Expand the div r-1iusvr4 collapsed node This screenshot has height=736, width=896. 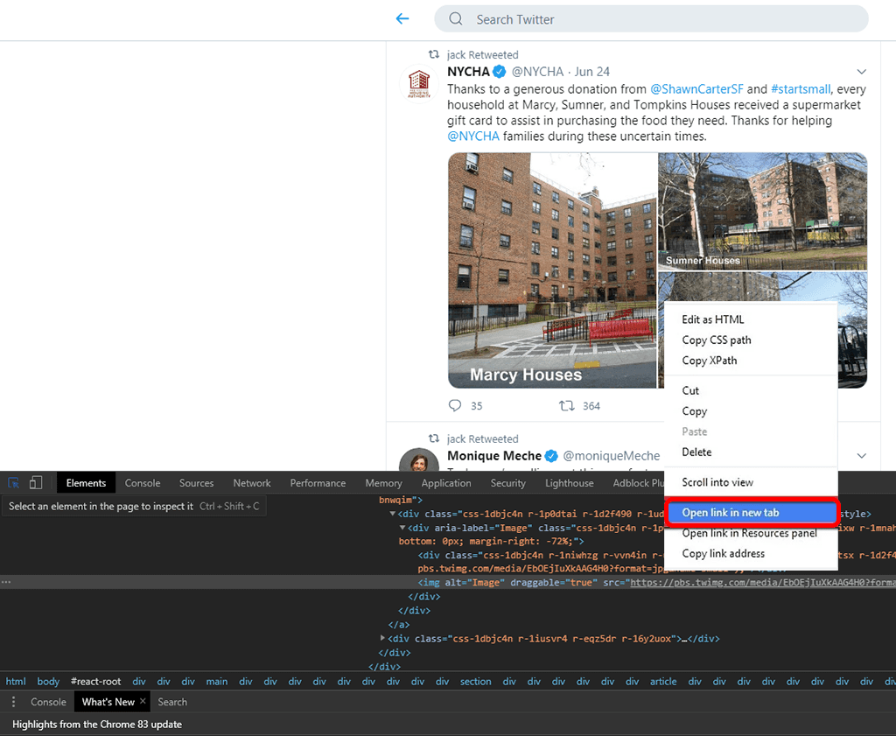382,638
